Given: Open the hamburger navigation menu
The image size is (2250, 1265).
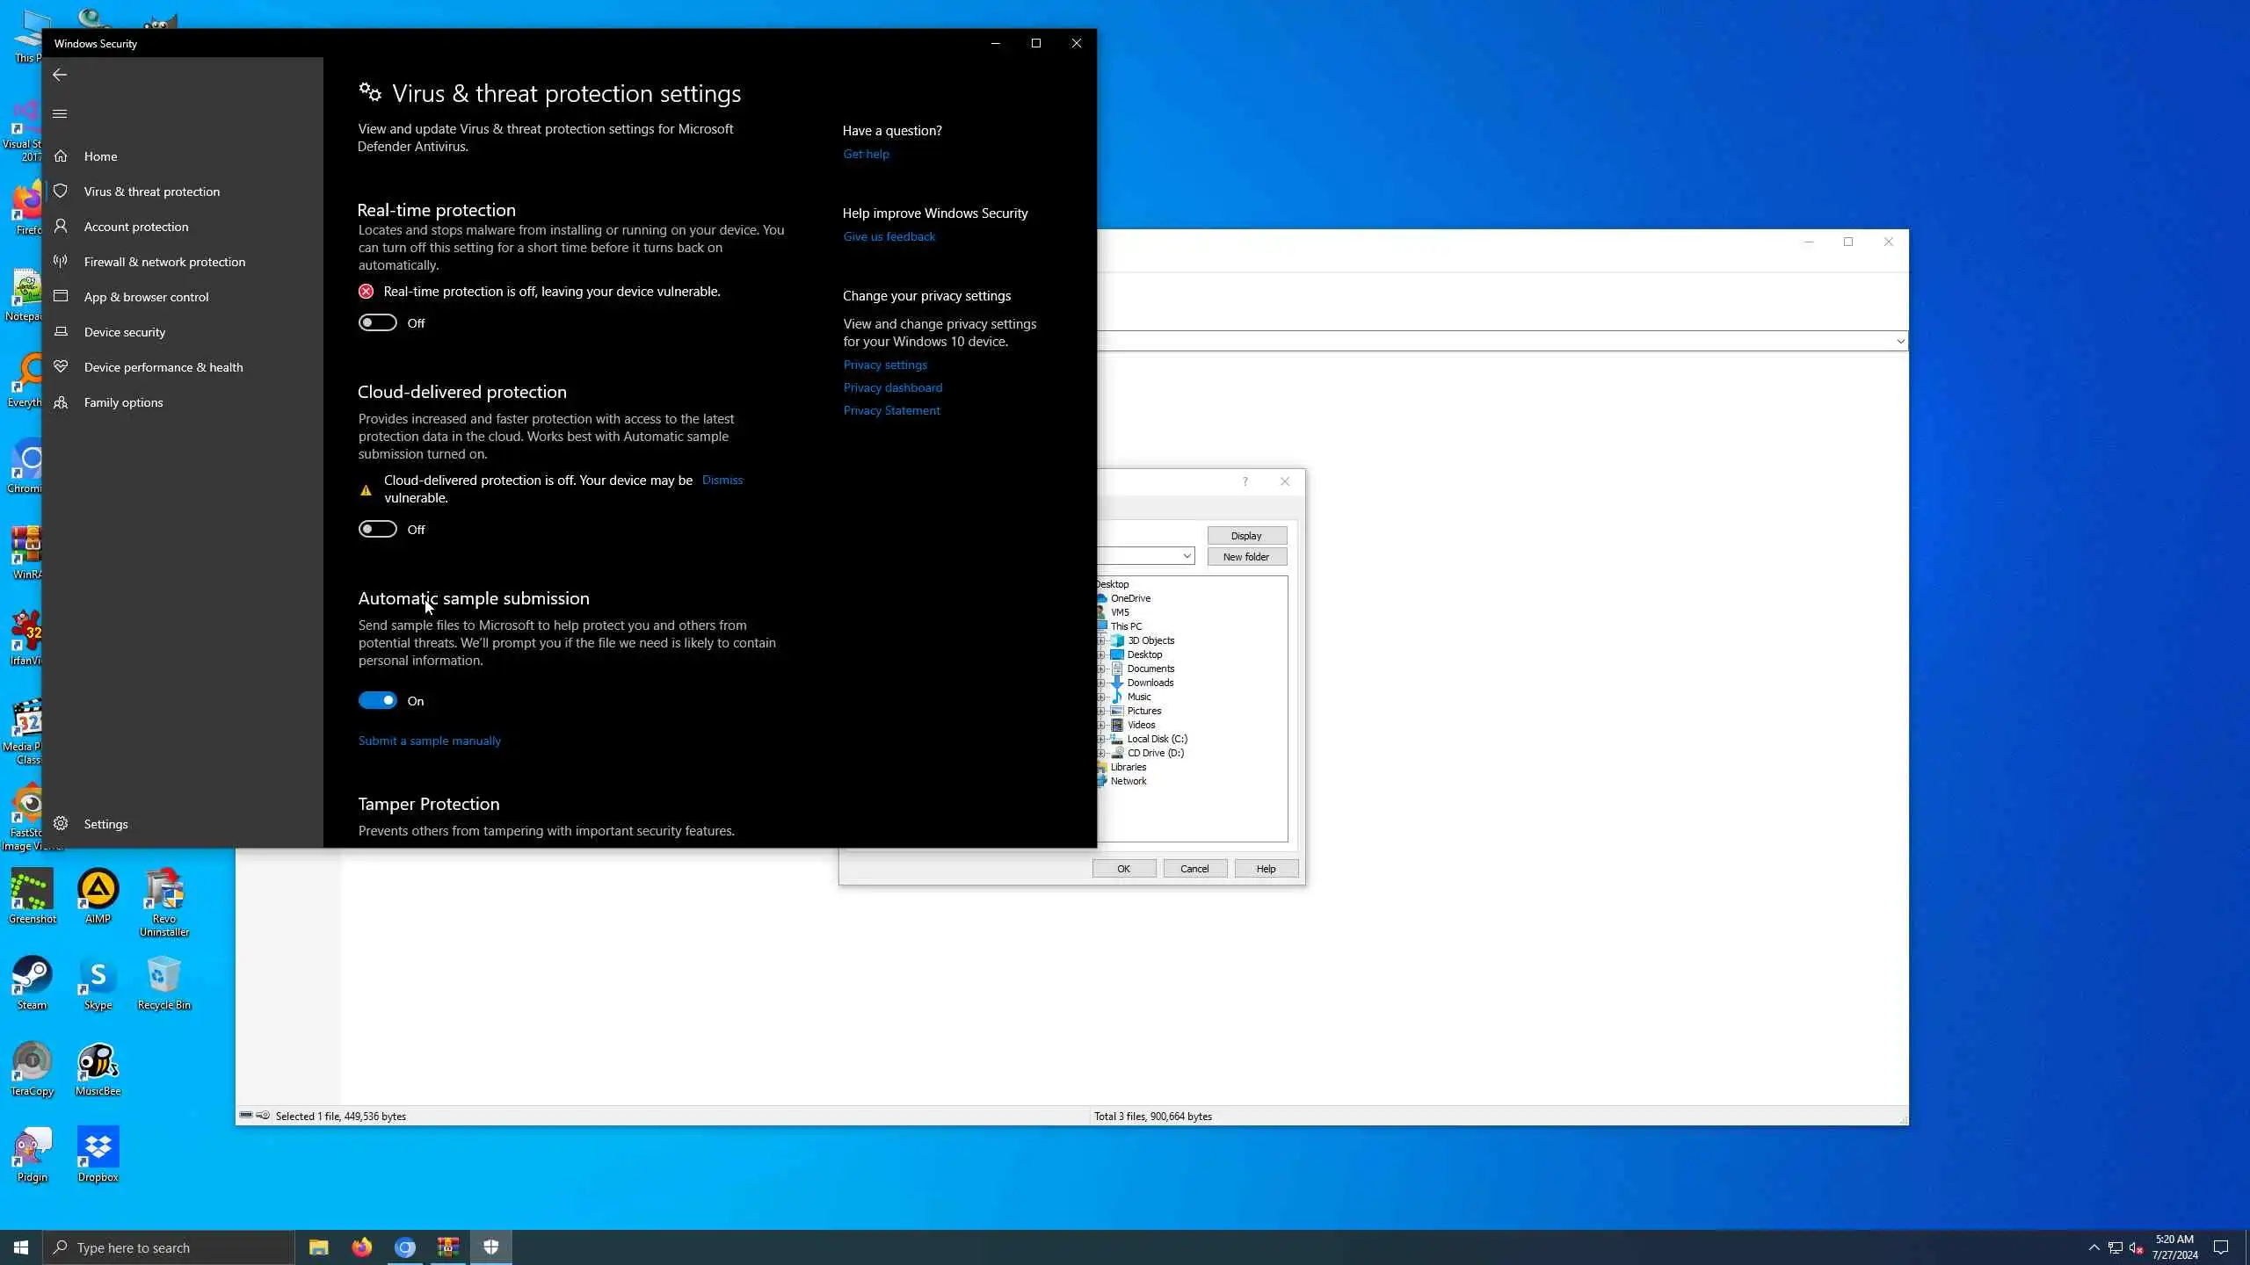Looking at the screenshot, I should (x=60, y=113).
